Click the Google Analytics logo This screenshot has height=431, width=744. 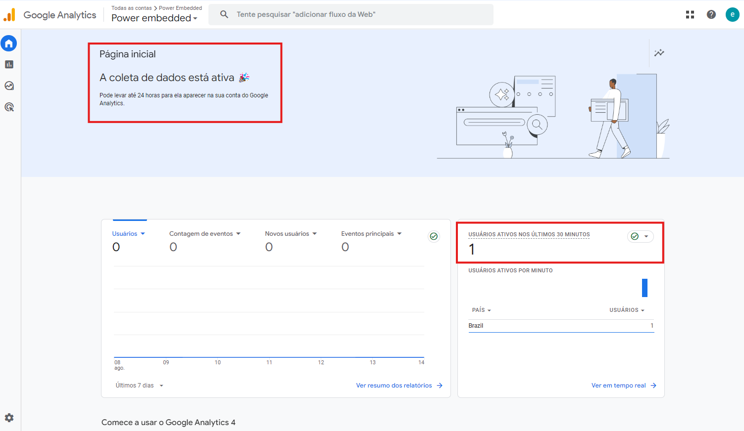[50, 15]
